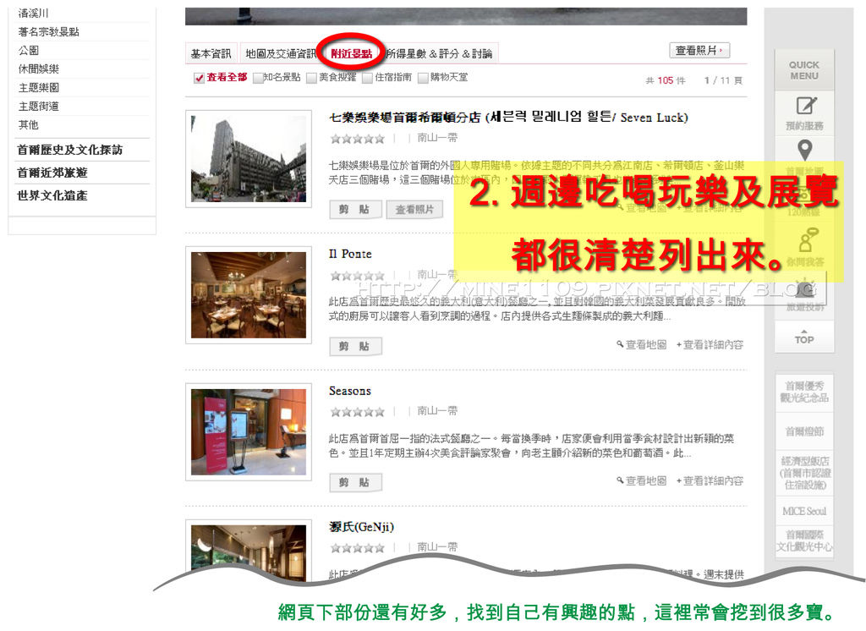Jump to page top with TOP button
The height and width of the screenshot is (631, 866).
804,336
